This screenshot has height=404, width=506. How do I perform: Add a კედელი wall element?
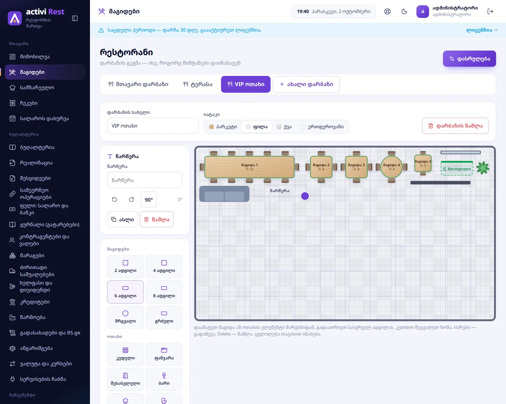125,354
